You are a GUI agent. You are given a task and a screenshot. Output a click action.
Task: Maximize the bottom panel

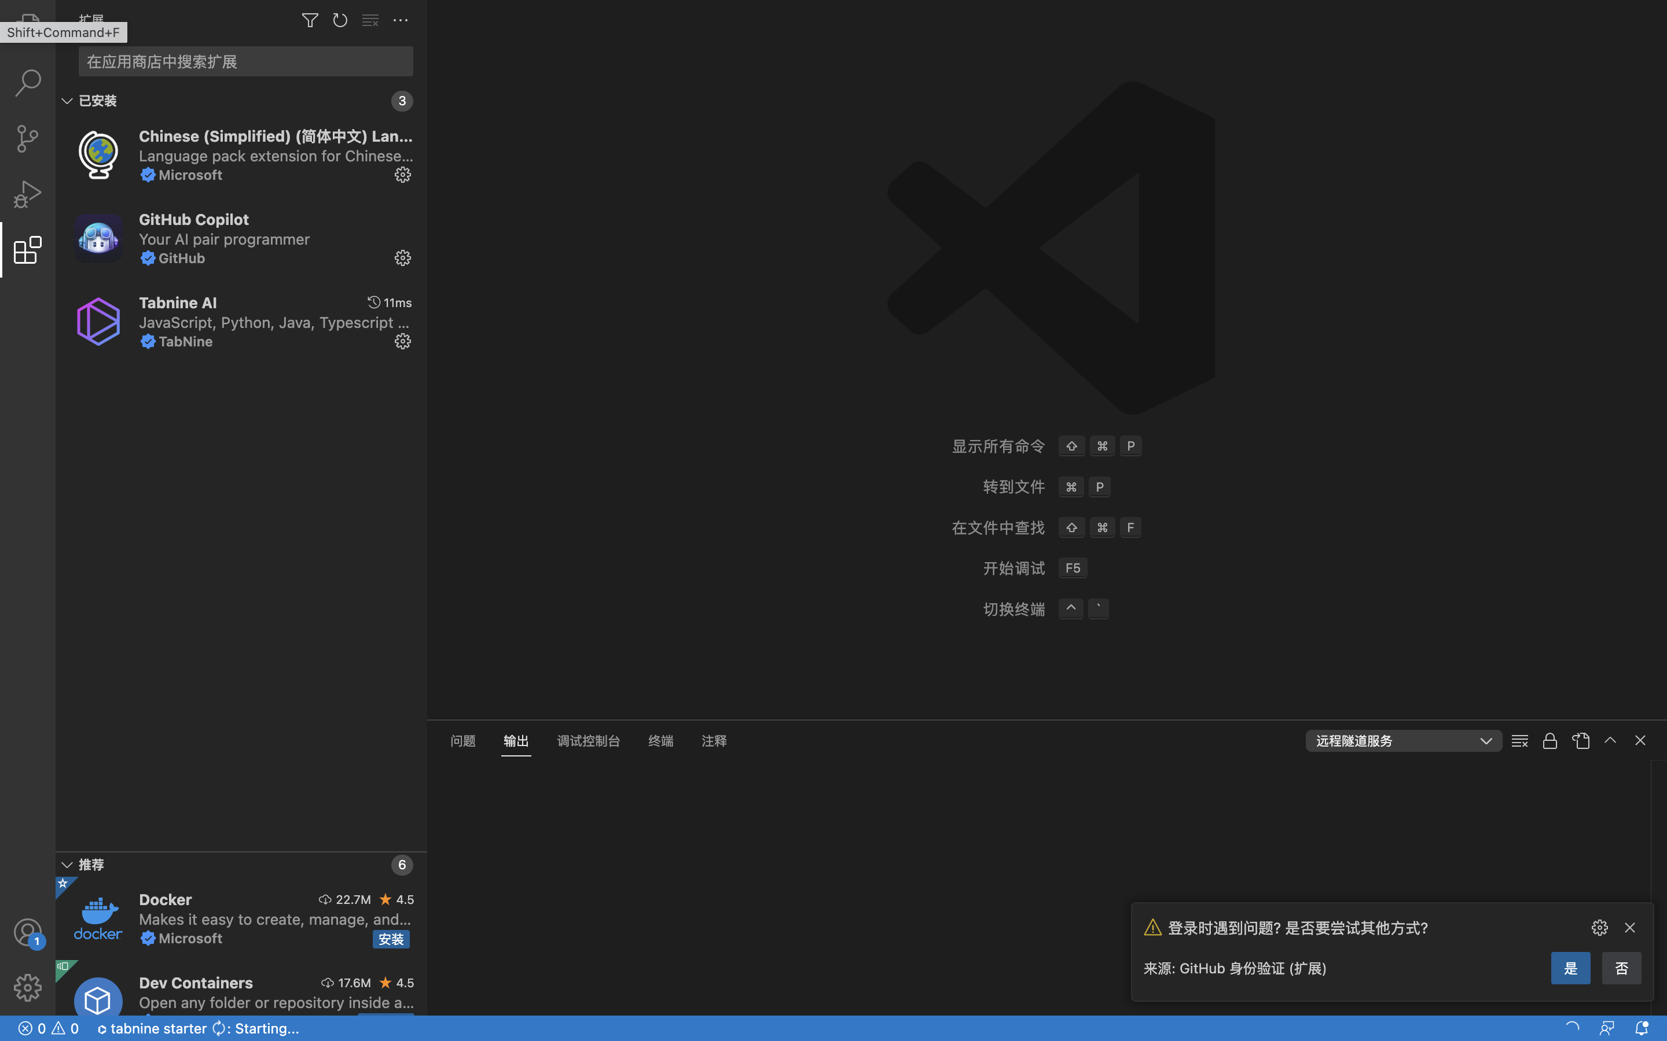point(1610,740)
